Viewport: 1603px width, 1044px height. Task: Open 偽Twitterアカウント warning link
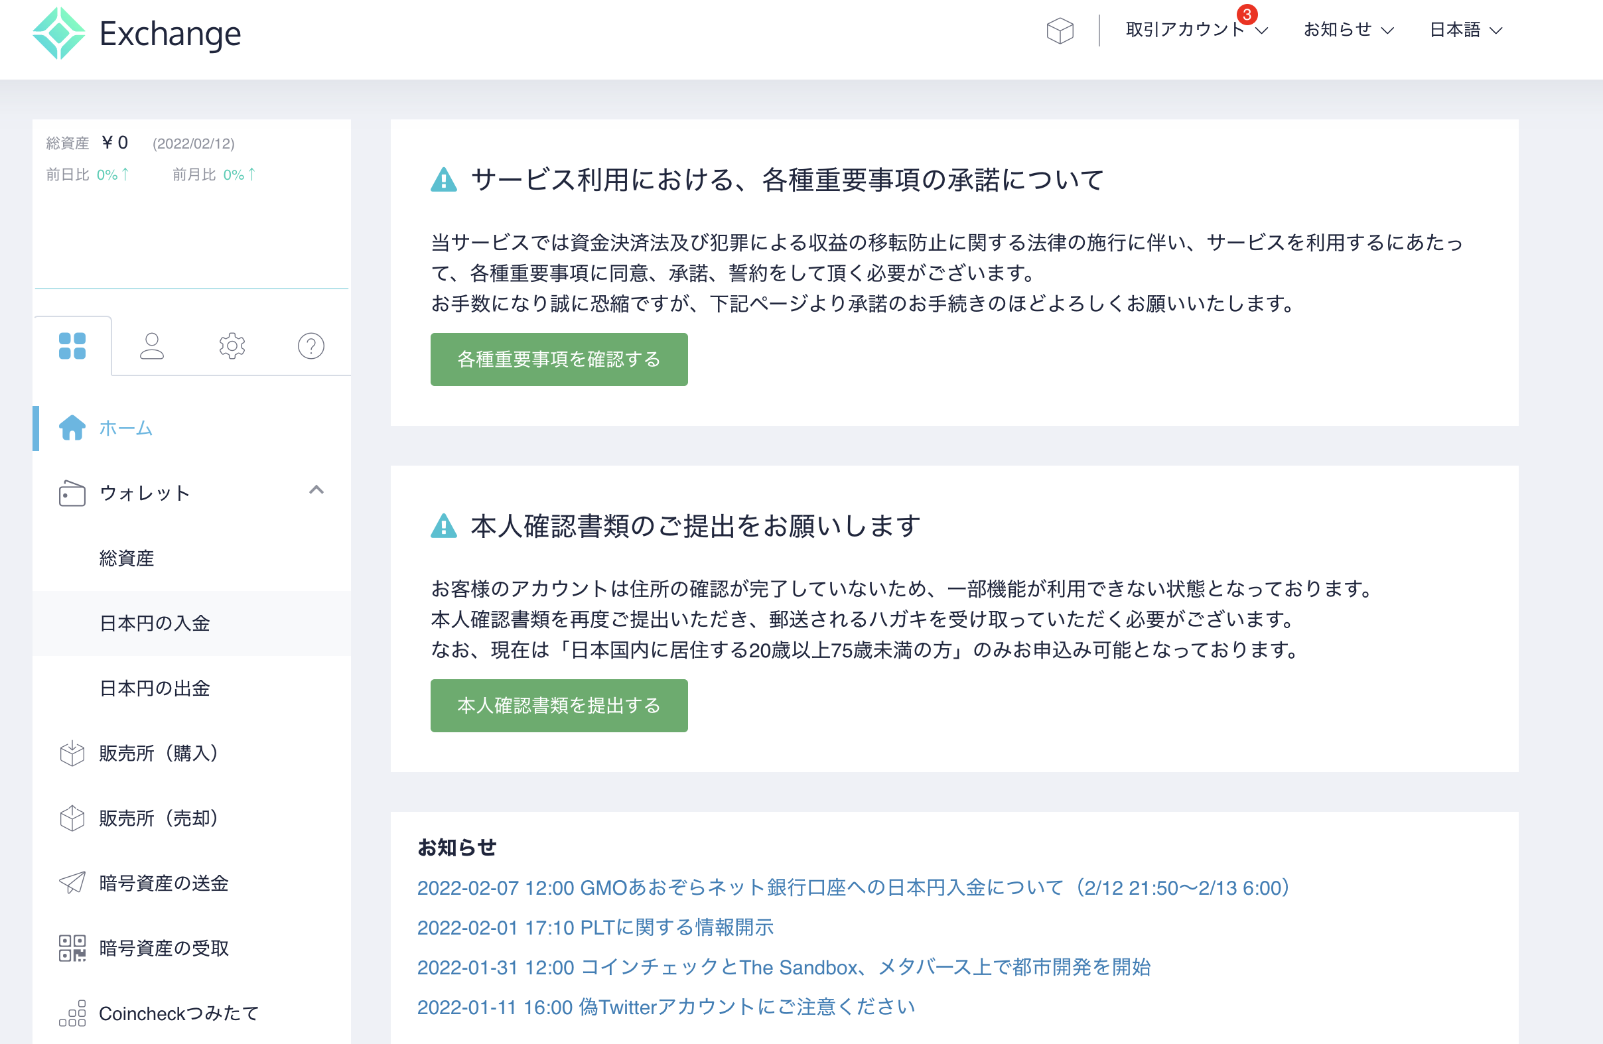666,1007
